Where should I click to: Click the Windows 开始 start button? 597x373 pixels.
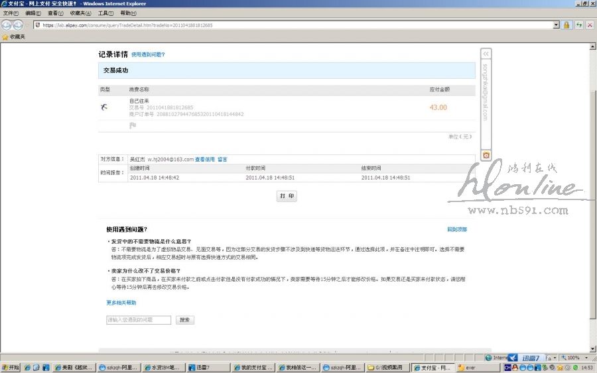[x=11, y=368]
